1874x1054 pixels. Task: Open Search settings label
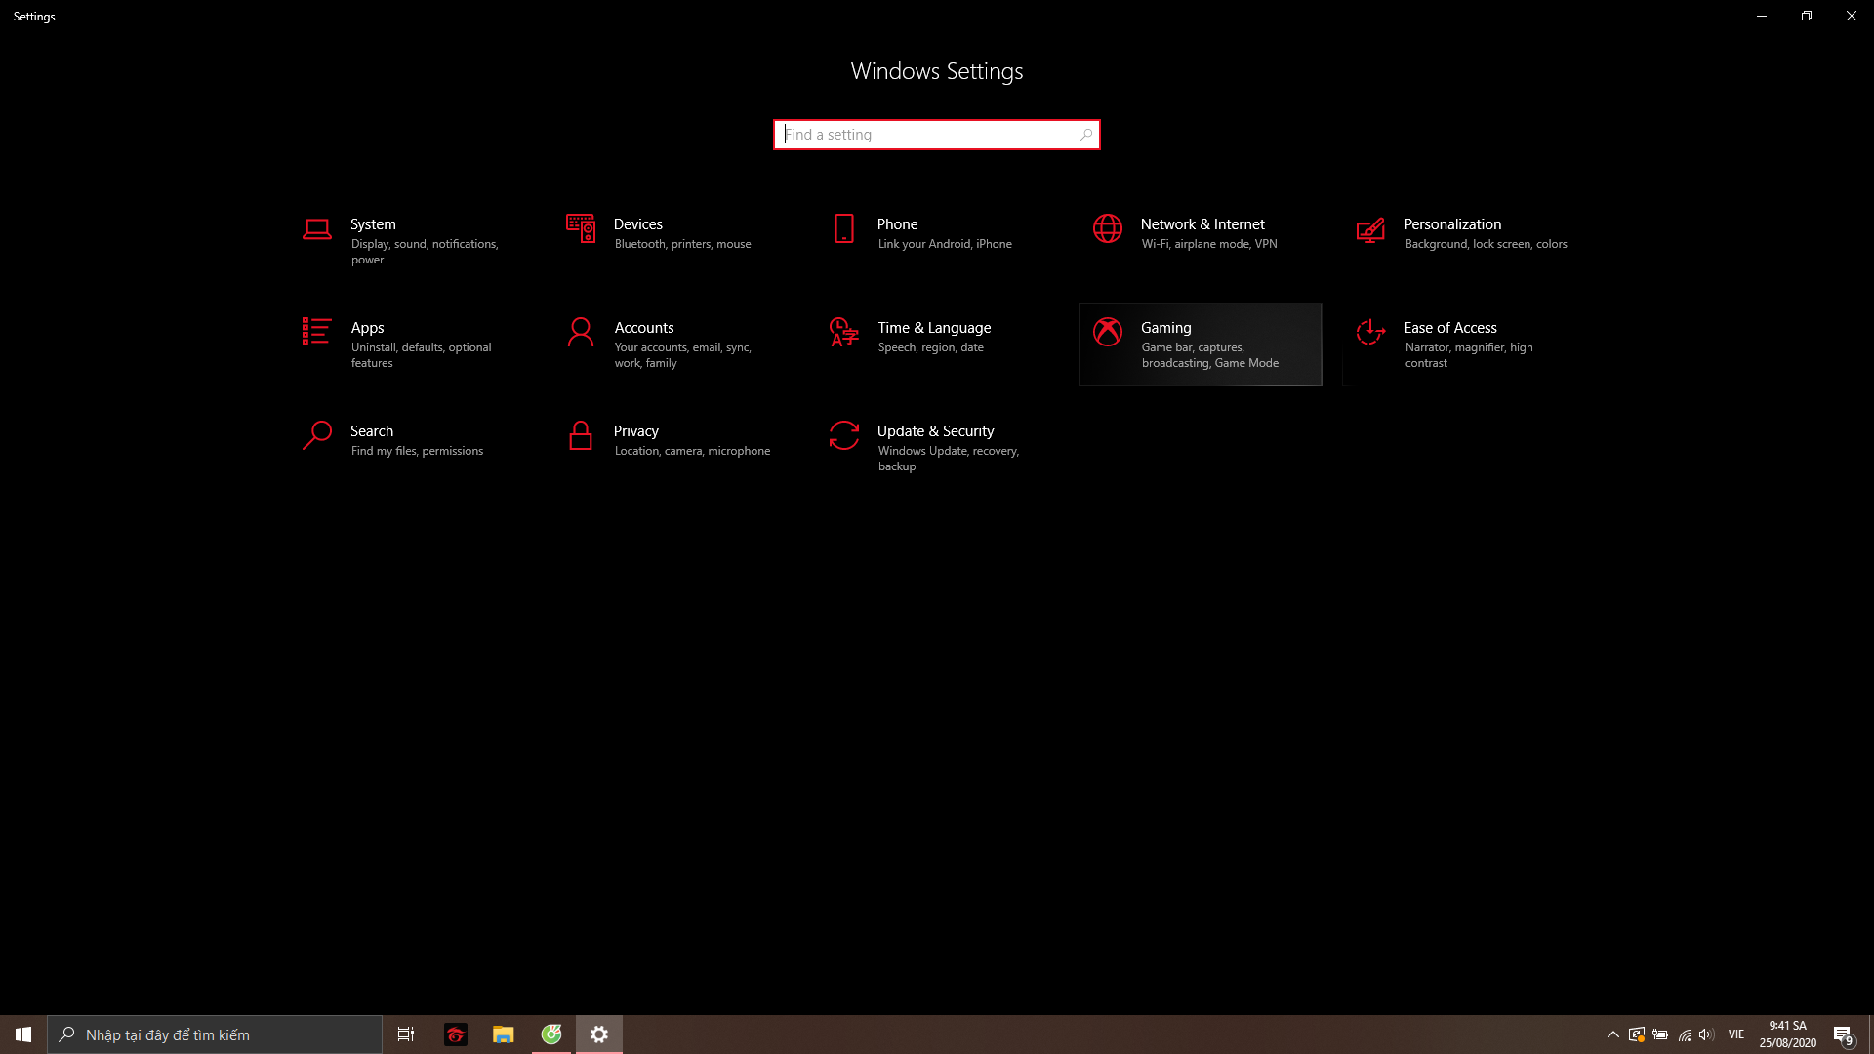pyautogui.click(x=372, y=431)
